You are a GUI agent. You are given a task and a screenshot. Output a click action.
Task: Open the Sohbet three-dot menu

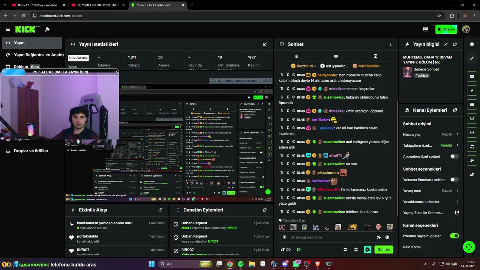pyautogui.click(x=390, y=44)
